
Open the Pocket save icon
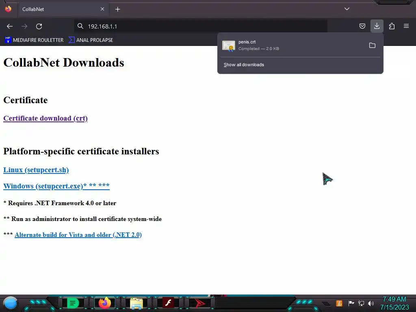pyautogui.click(x=362, y=26)
